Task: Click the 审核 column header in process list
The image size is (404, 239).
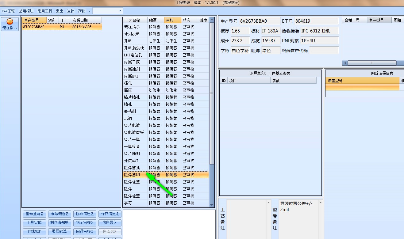Action: coord(173,20)
